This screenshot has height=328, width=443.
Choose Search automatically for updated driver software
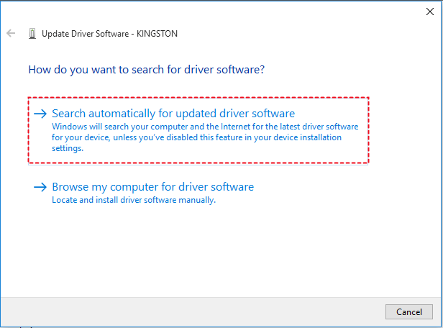[198, 130]
